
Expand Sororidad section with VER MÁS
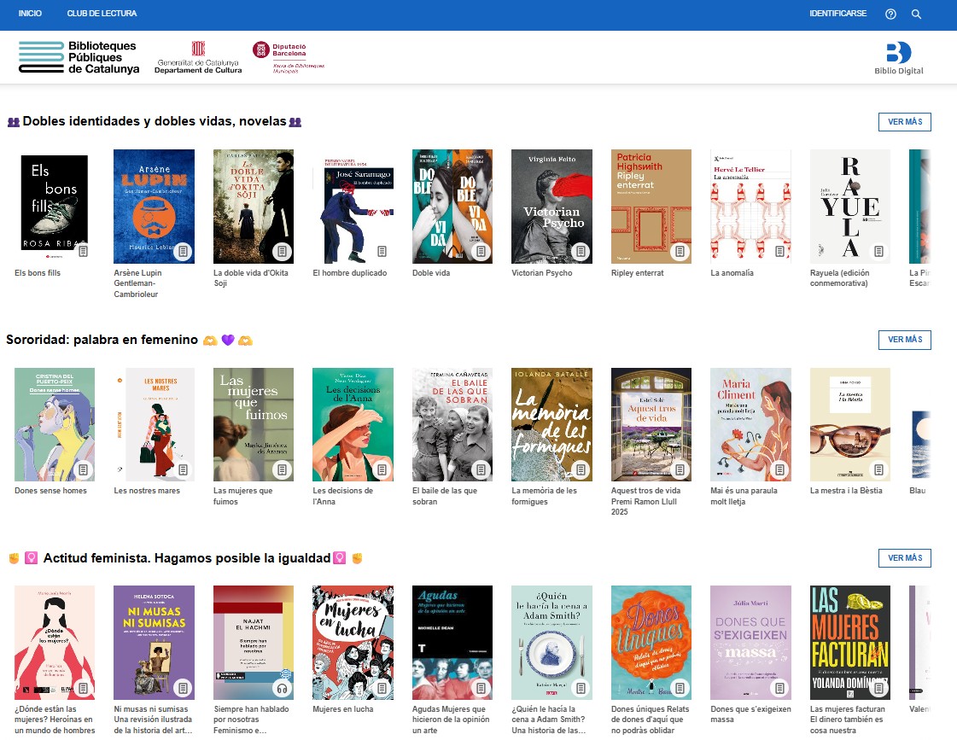[x=904, y=340]
